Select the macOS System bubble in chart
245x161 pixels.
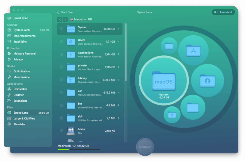pyautogui.click(x=164, y=80)
